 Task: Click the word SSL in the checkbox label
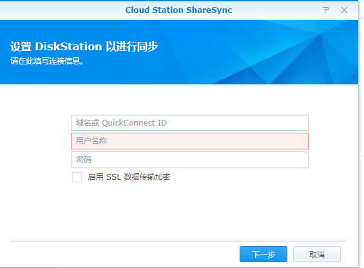(114, 177)
